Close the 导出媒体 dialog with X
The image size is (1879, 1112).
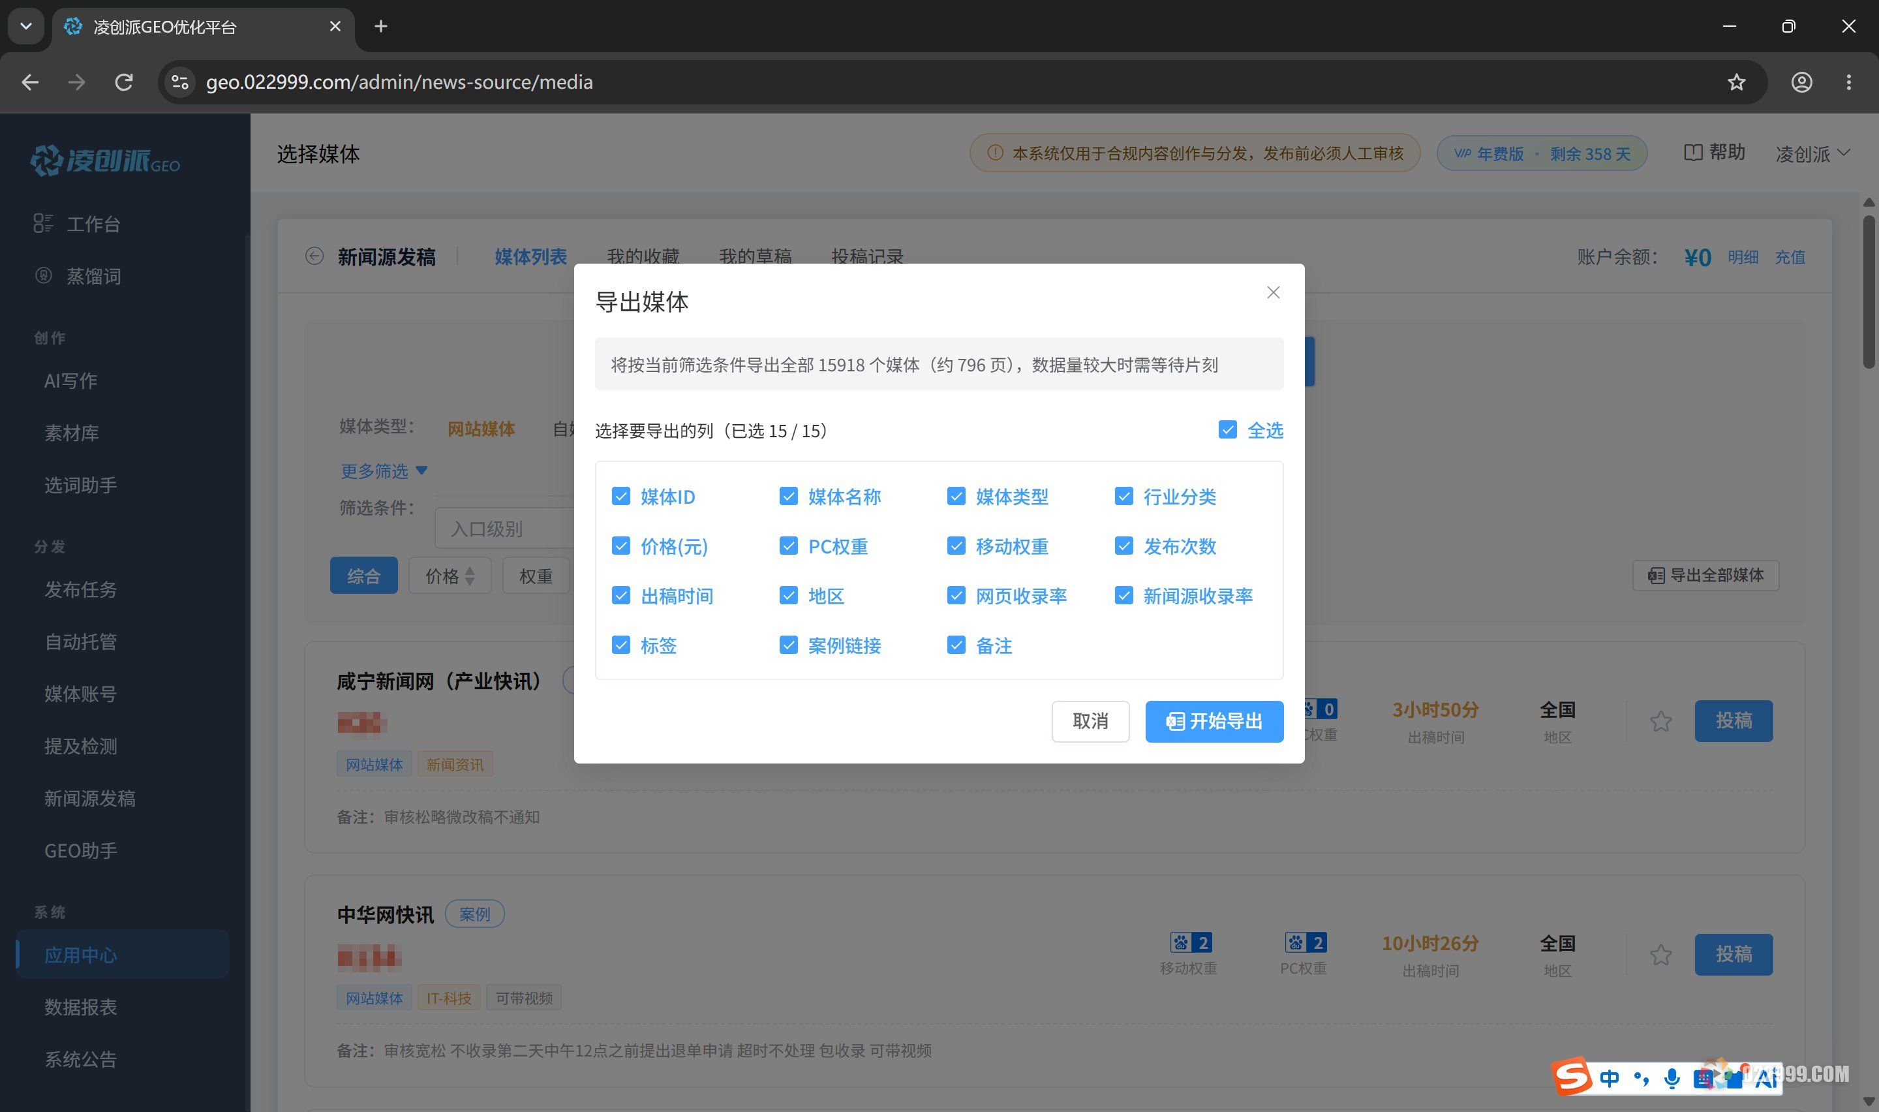1272,292
